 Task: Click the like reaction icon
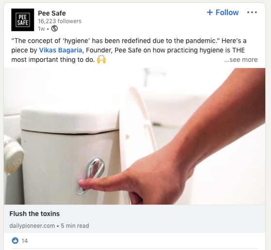point(15,240)
